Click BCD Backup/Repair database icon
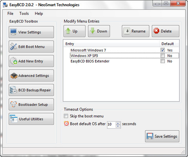188x157 pixels. point(13,90)
